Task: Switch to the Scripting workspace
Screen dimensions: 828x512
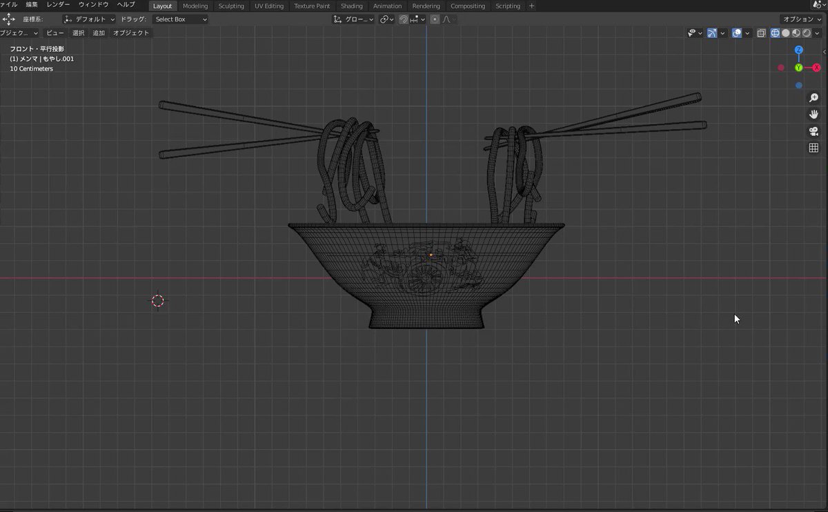Action: click(508, 6)
